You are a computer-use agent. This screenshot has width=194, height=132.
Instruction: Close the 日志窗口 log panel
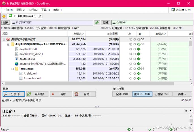[x=190, y=111]
